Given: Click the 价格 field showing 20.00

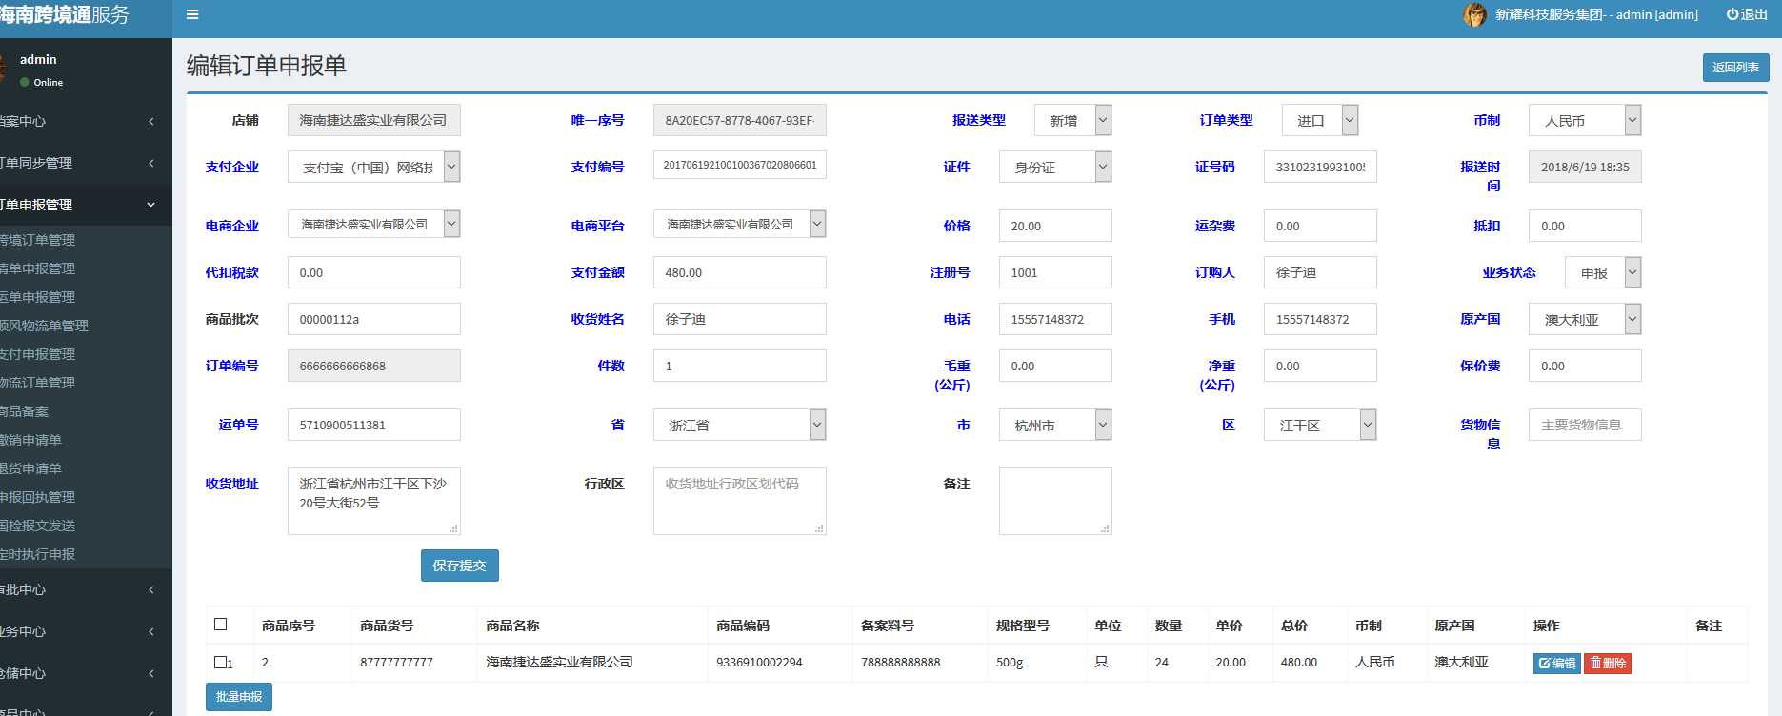Looking at the screenshot, I should click(x=1055, y=226).
